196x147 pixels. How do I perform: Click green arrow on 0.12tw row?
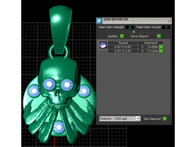click(161, 51)
